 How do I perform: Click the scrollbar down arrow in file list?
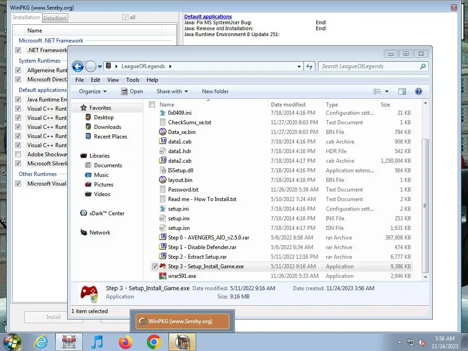pyautogui.click(x=425, y=277)
